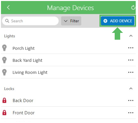Viewport: 138px width, 123px height.
Task: Click the Front Door red lock icon
Action: (4, 113)
